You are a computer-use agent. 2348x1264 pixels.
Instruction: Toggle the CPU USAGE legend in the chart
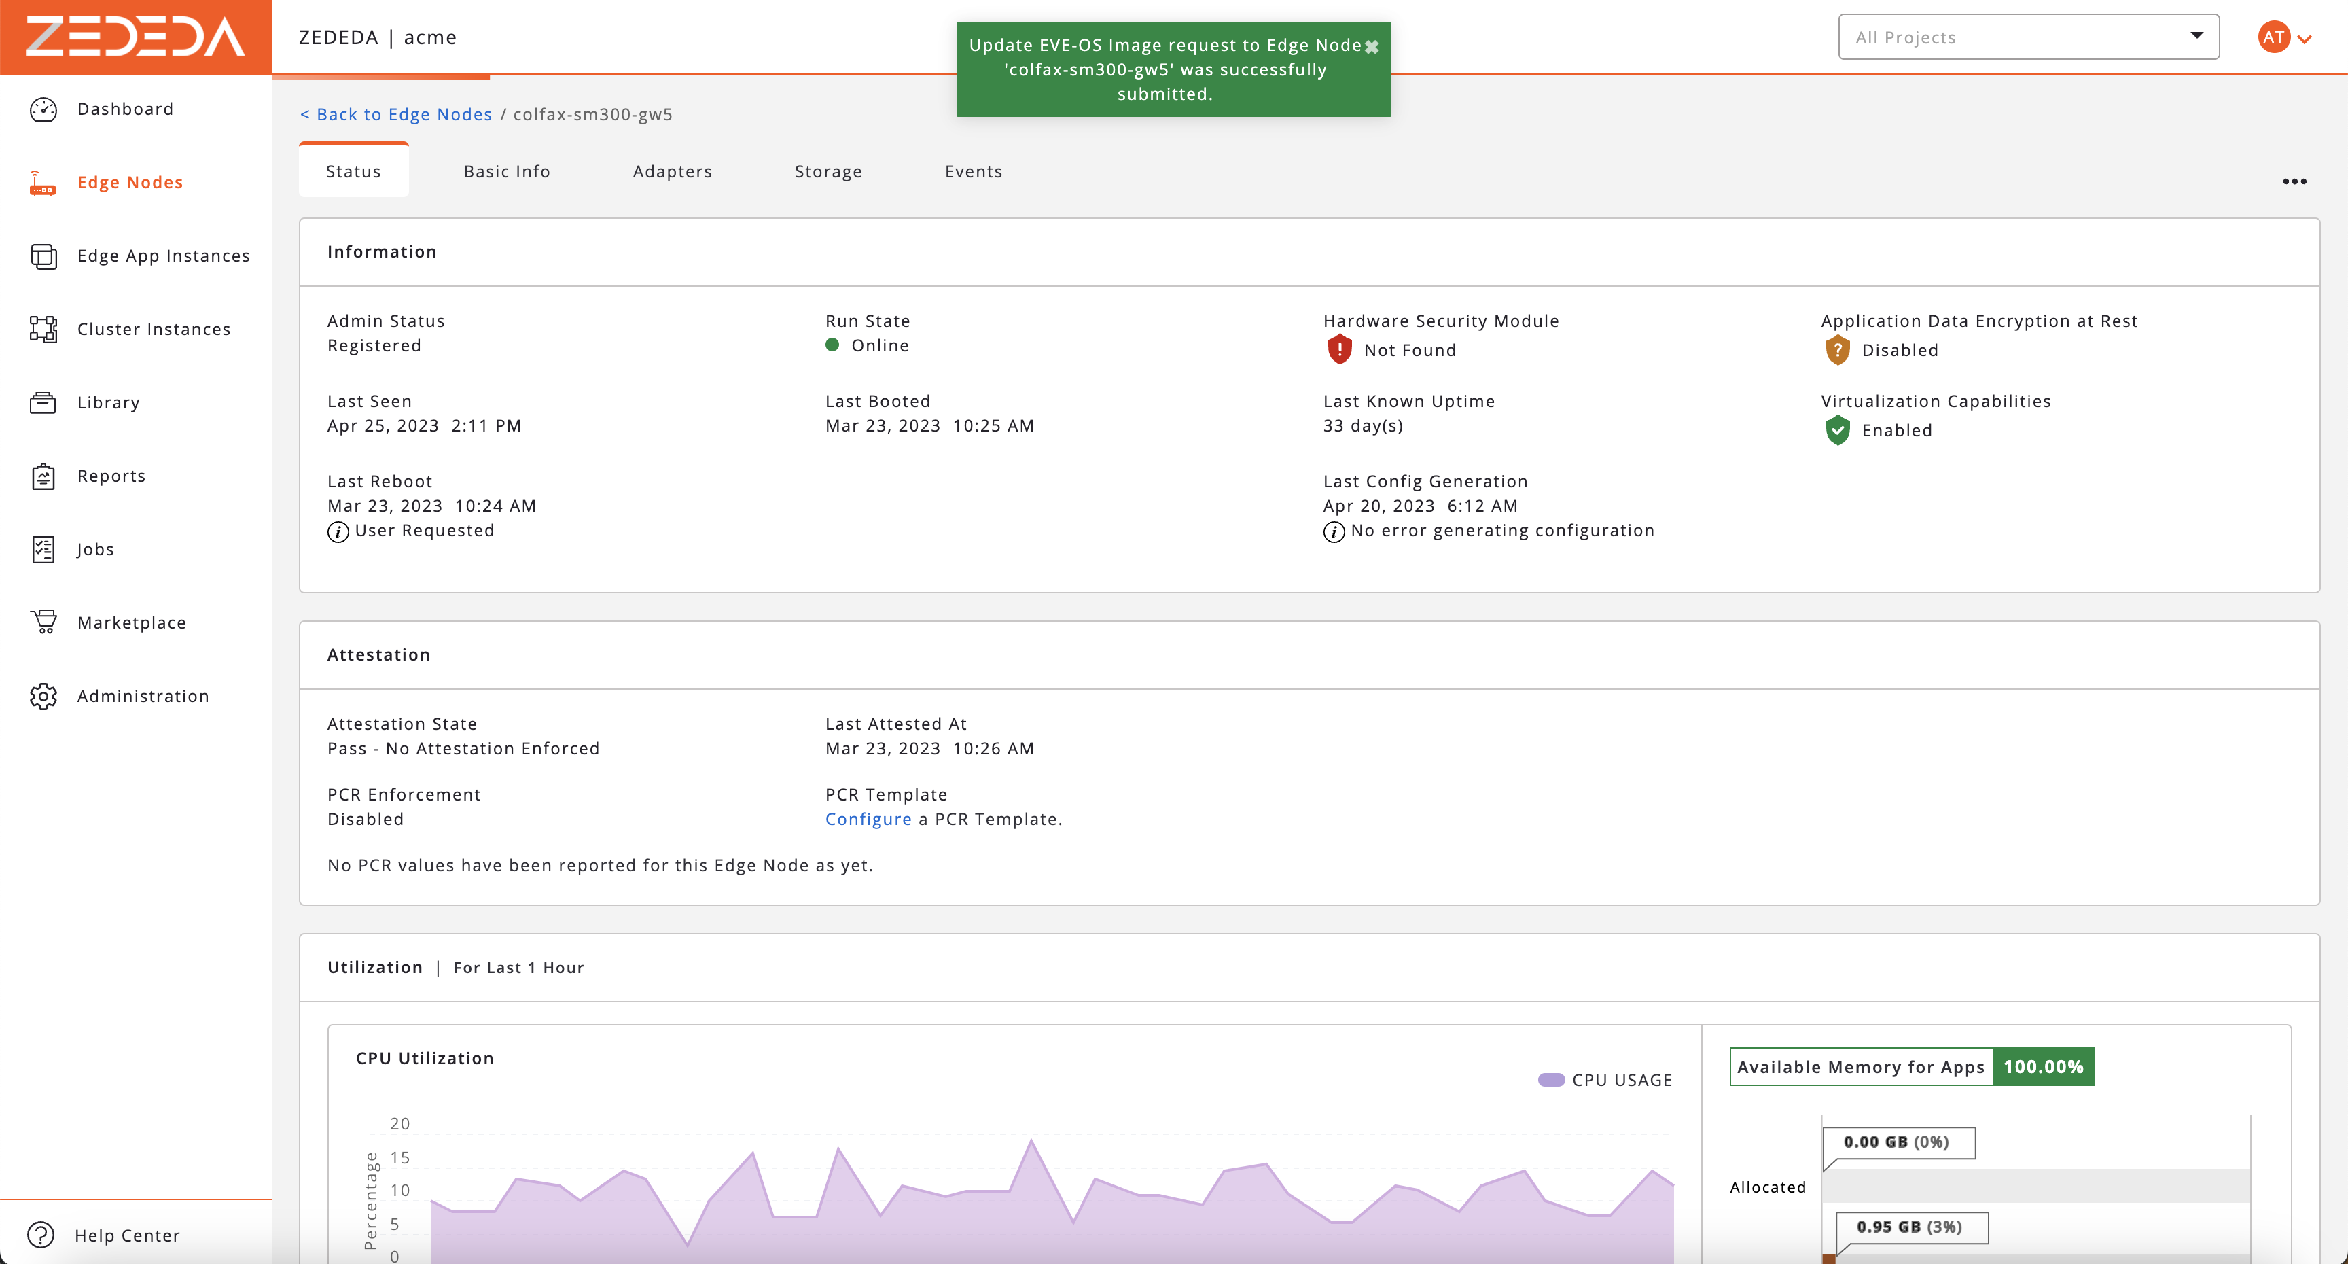[1606, 1079]
